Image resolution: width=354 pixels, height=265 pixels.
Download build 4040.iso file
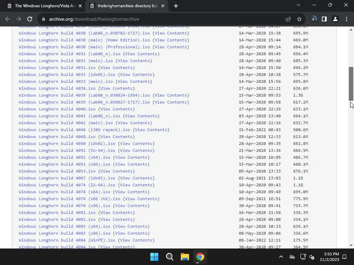coord(57,109)
